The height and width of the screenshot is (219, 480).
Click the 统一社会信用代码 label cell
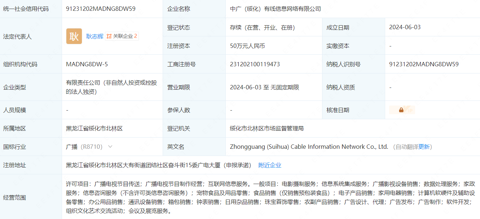pyautogui.click(x=31, y=9)
